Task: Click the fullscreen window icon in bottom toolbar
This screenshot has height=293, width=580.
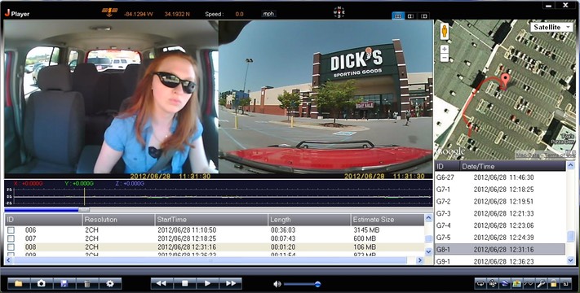Action: 566,284
